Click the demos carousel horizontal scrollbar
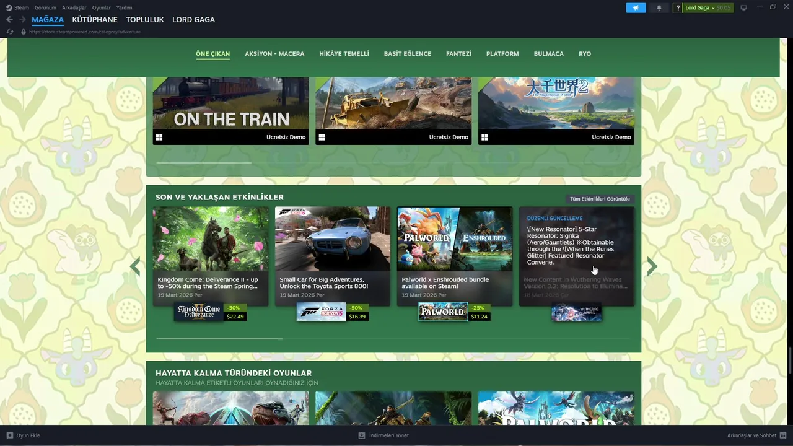 (x=204, y=162)
